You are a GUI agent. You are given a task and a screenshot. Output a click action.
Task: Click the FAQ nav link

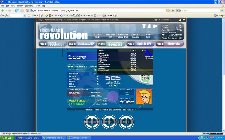point(148,37)
